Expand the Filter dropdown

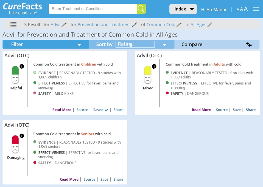(x=46, y=44)
